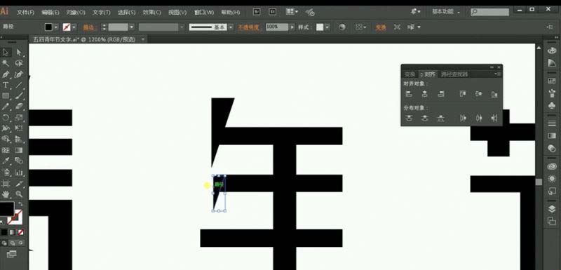561x270 pixels.
Task: Close the 五四青年节文字.ai document tab
Action: 143,39
